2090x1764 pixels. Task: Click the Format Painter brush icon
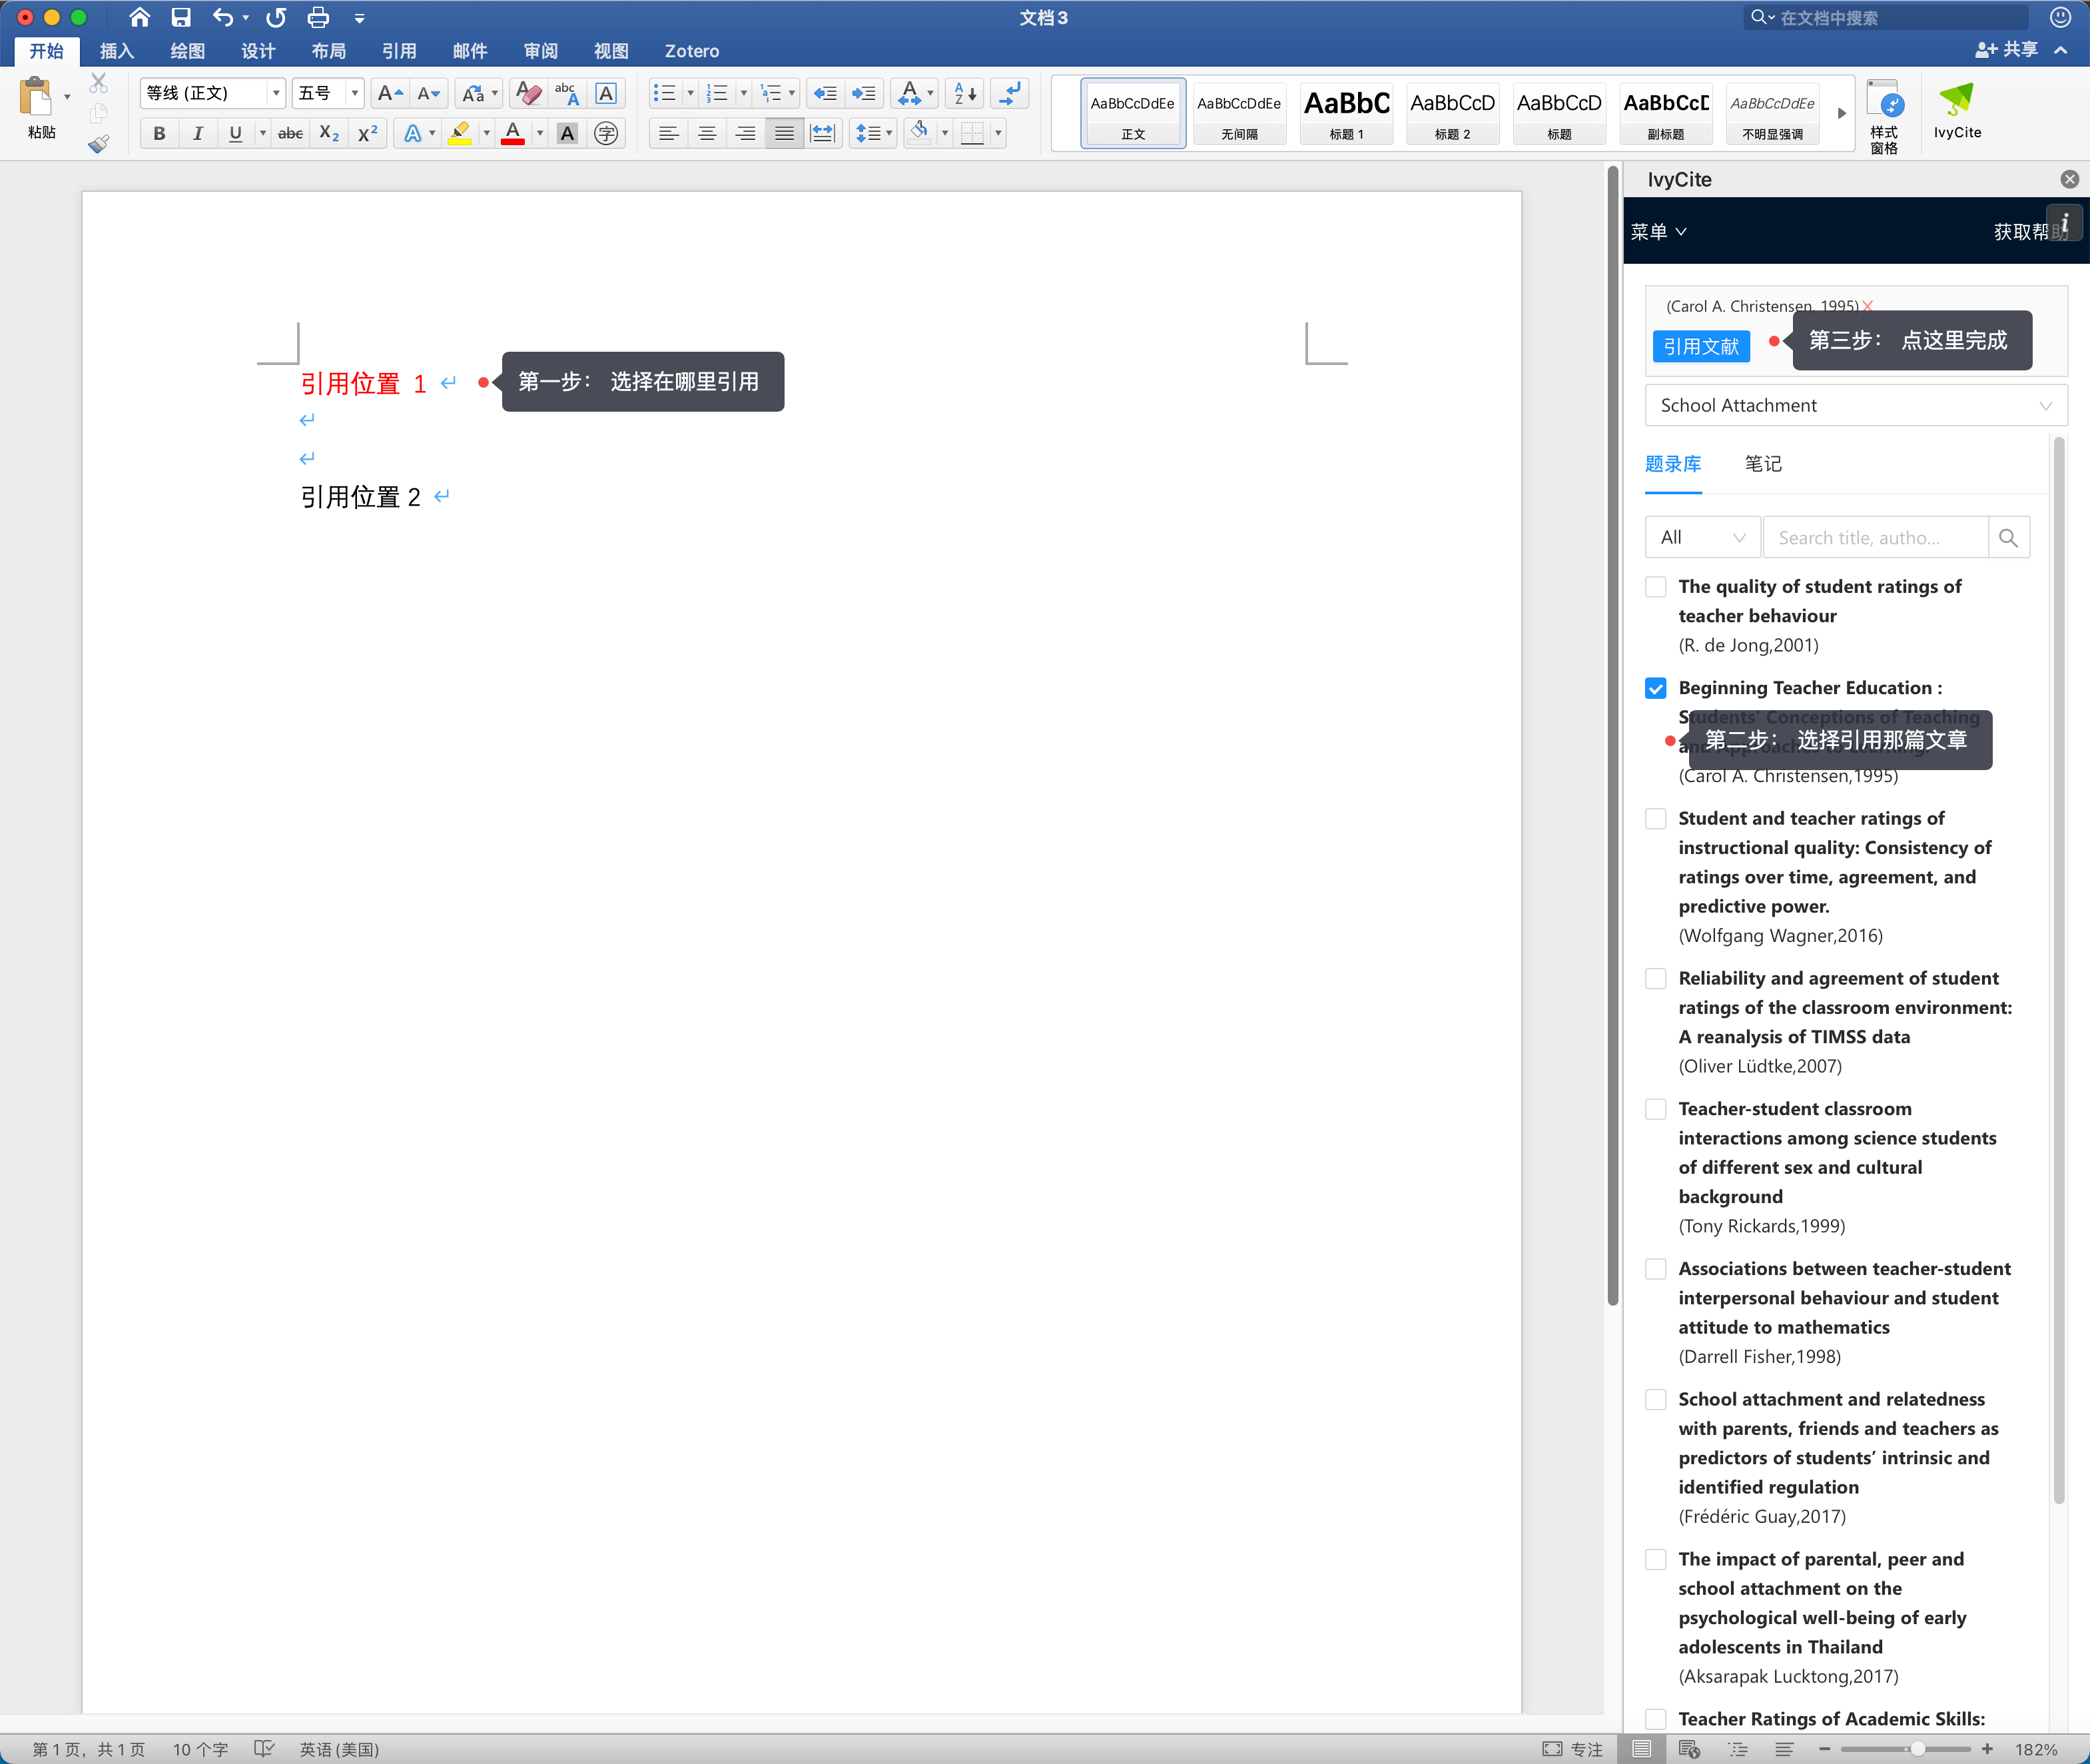[98, 144]
